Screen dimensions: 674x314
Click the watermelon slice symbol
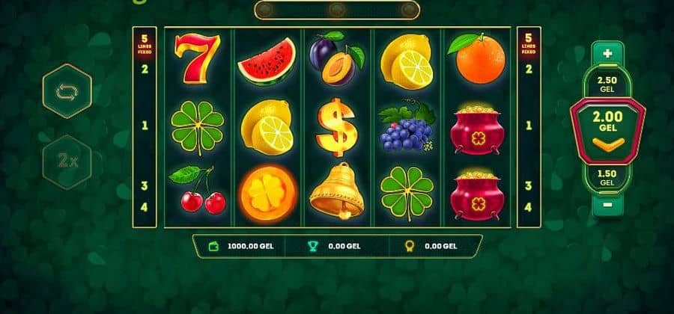tap(267, 61)
